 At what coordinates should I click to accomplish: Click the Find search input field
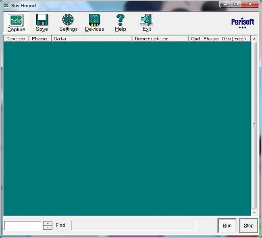(23, 225)
